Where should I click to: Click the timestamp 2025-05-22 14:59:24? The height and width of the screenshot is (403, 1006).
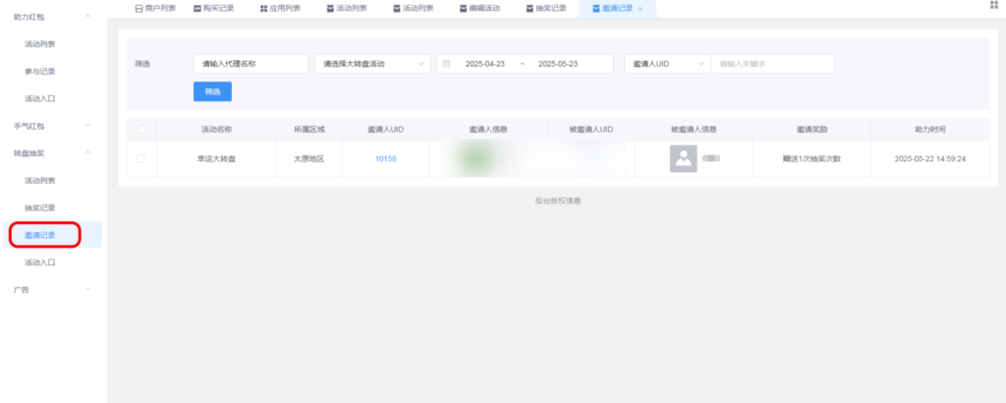929,159
